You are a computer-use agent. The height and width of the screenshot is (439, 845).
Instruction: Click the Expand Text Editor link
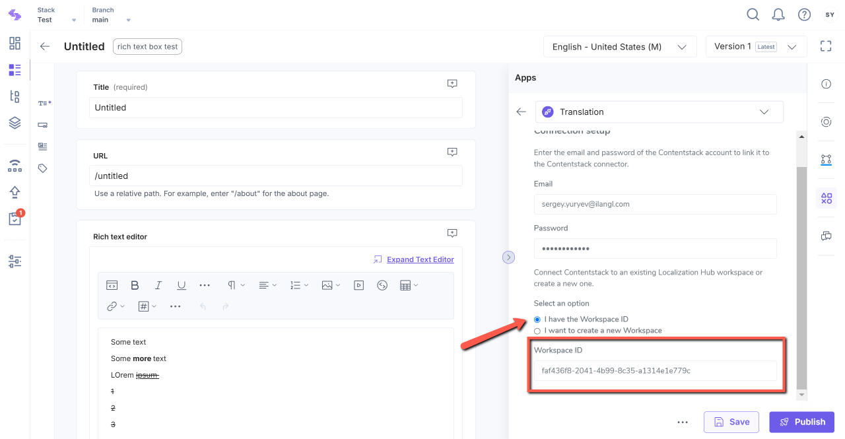[421, 259]
